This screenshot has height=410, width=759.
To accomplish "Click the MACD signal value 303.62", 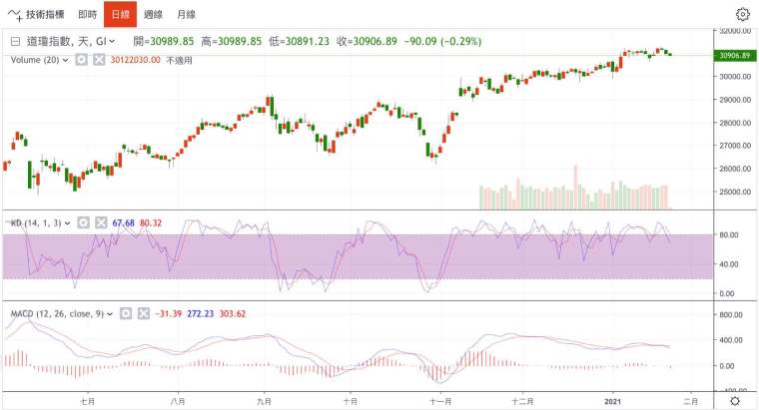I will pos(233,314).
